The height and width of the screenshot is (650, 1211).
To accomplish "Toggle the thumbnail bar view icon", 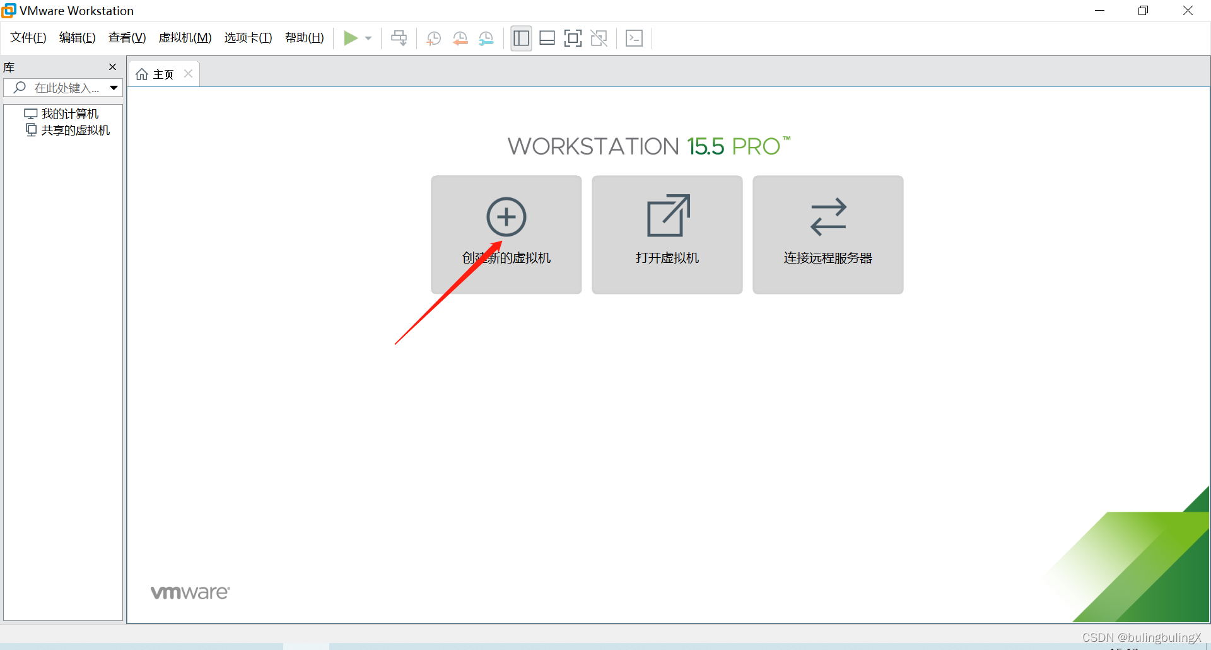I will coord(547,38).
